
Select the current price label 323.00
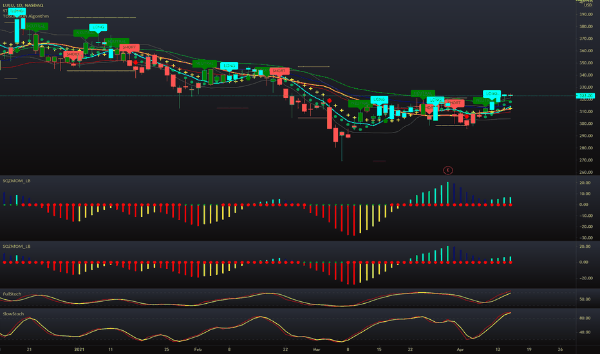(585, 96)
